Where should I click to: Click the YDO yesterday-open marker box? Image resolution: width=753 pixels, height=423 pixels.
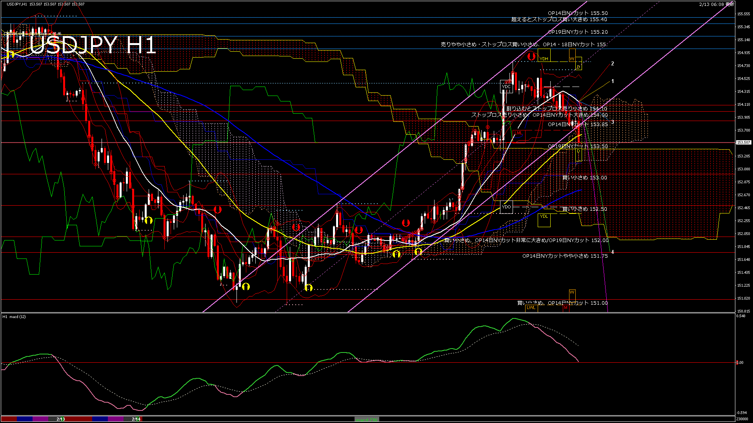506,207
